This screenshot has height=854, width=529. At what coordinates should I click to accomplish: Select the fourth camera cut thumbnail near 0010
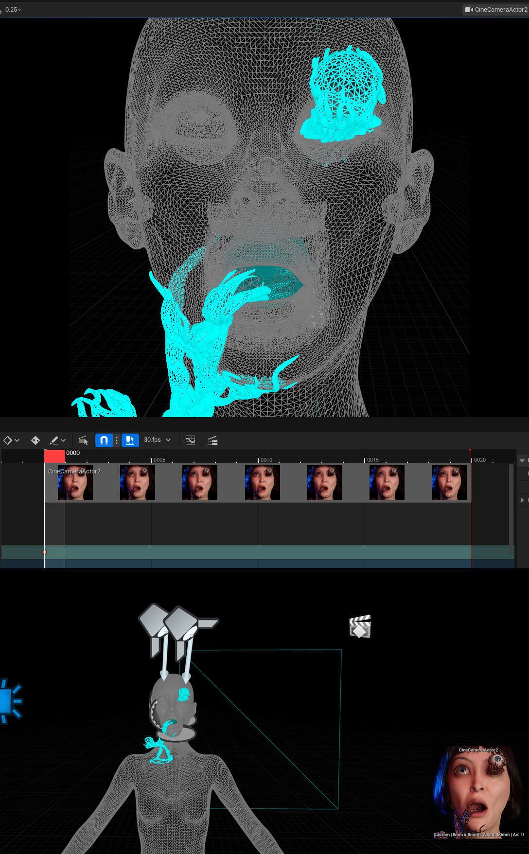pos(263,483)
